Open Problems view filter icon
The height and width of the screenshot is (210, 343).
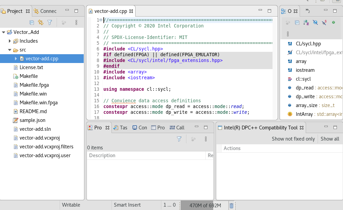pyautogui.click(x=179, y=139)
